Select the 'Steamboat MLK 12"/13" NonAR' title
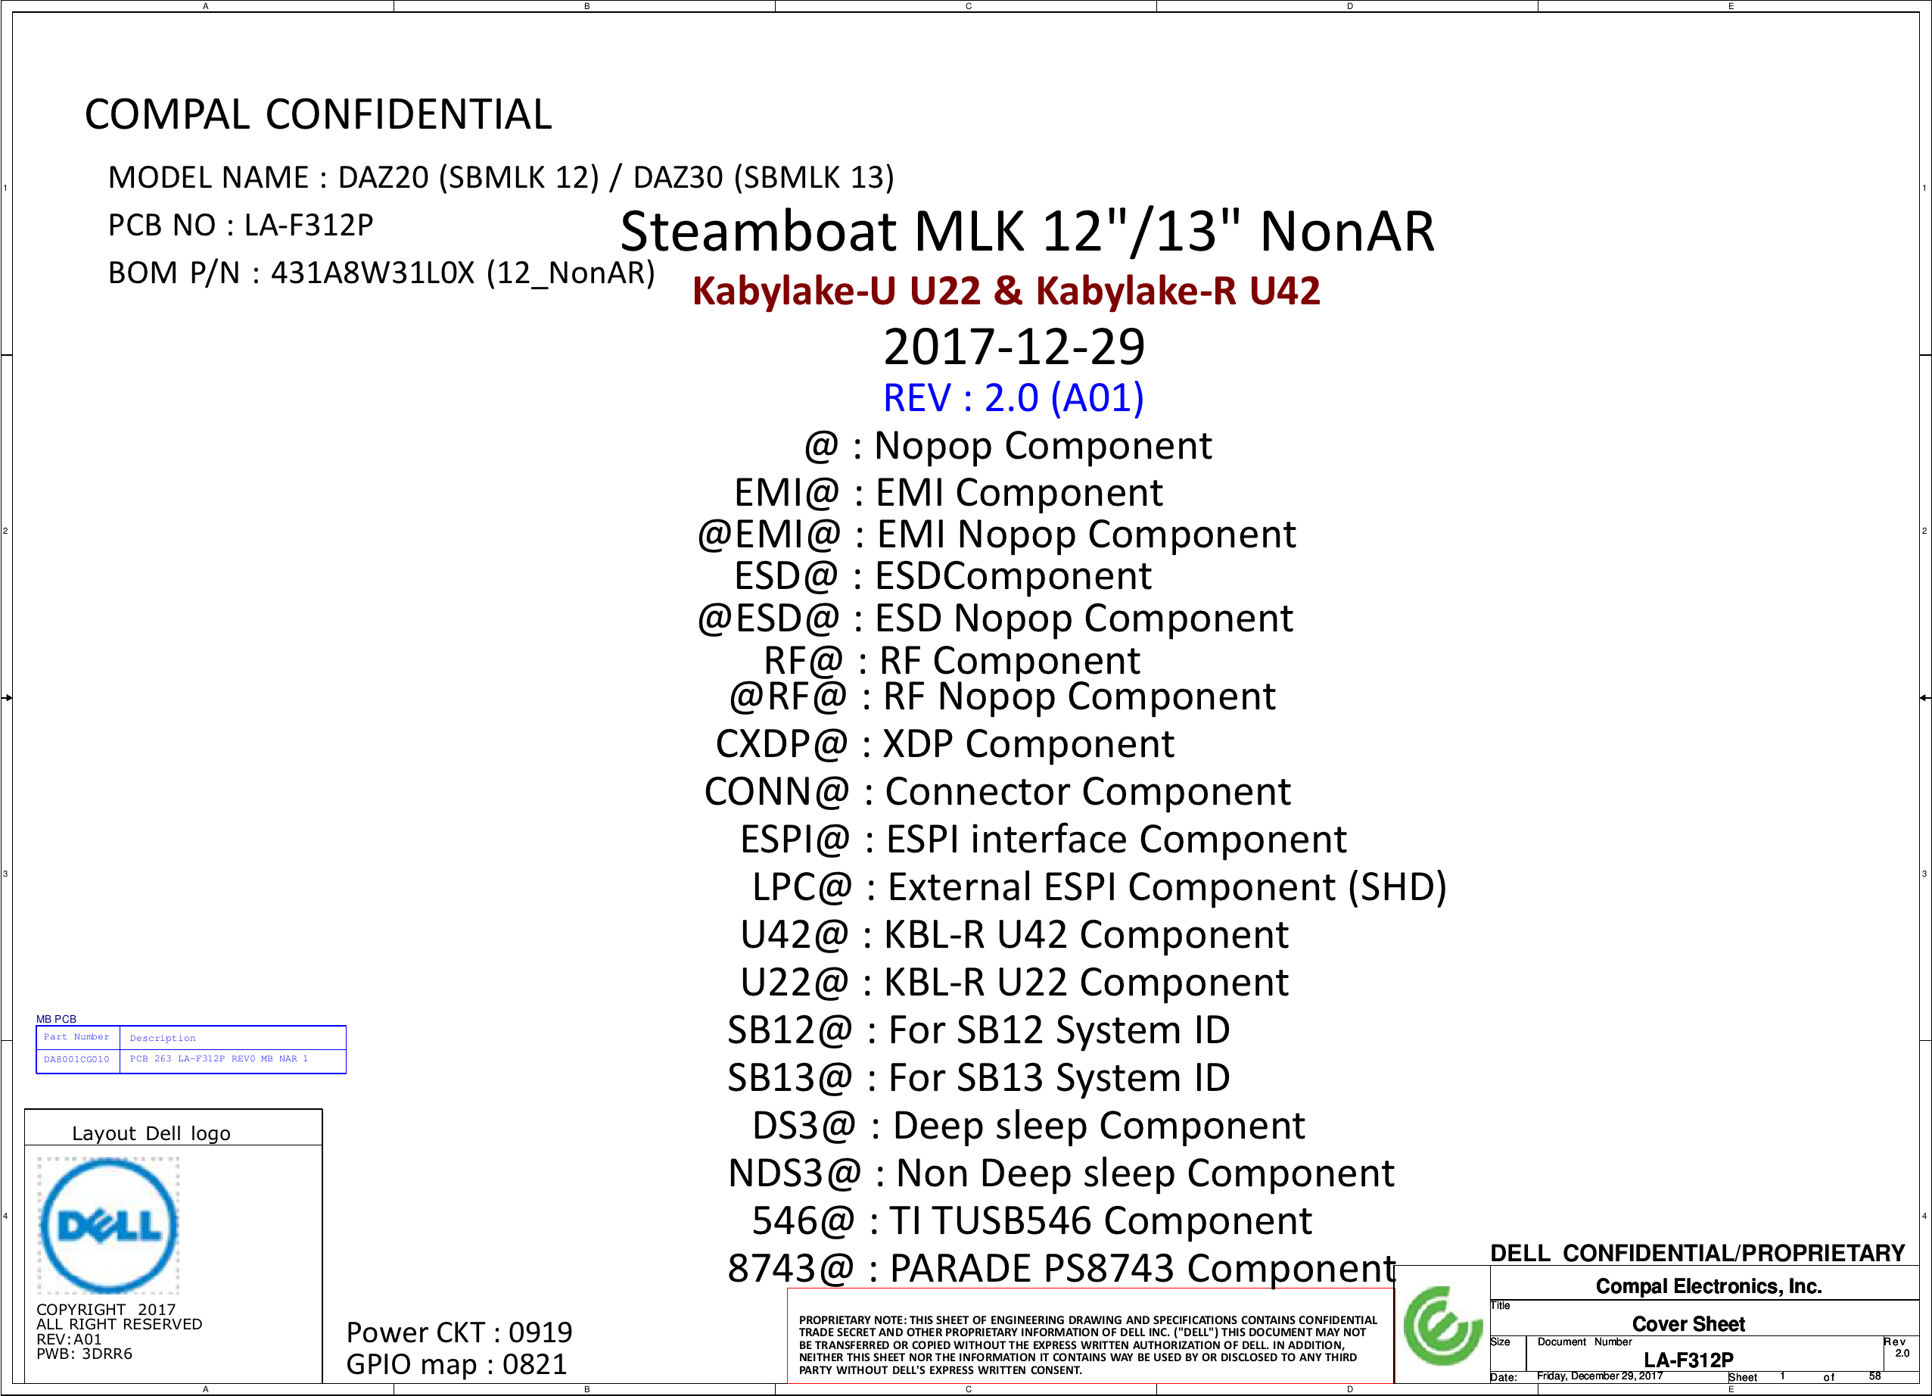Image resolution: width=1932 pixels, height=1396 pixels. 1028,231
